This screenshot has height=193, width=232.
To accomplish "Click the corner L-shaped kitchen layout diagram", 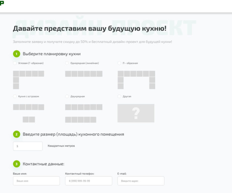I will (x=28, y=80).
